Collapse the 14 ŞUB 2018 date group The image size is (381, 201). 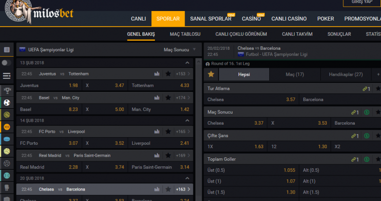(x=187, y=121)
